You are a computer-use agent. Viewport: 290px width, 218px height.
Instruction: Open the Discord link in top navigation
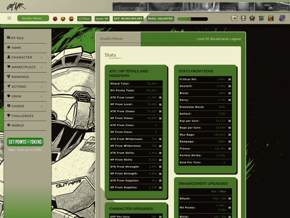click(272, 7)
